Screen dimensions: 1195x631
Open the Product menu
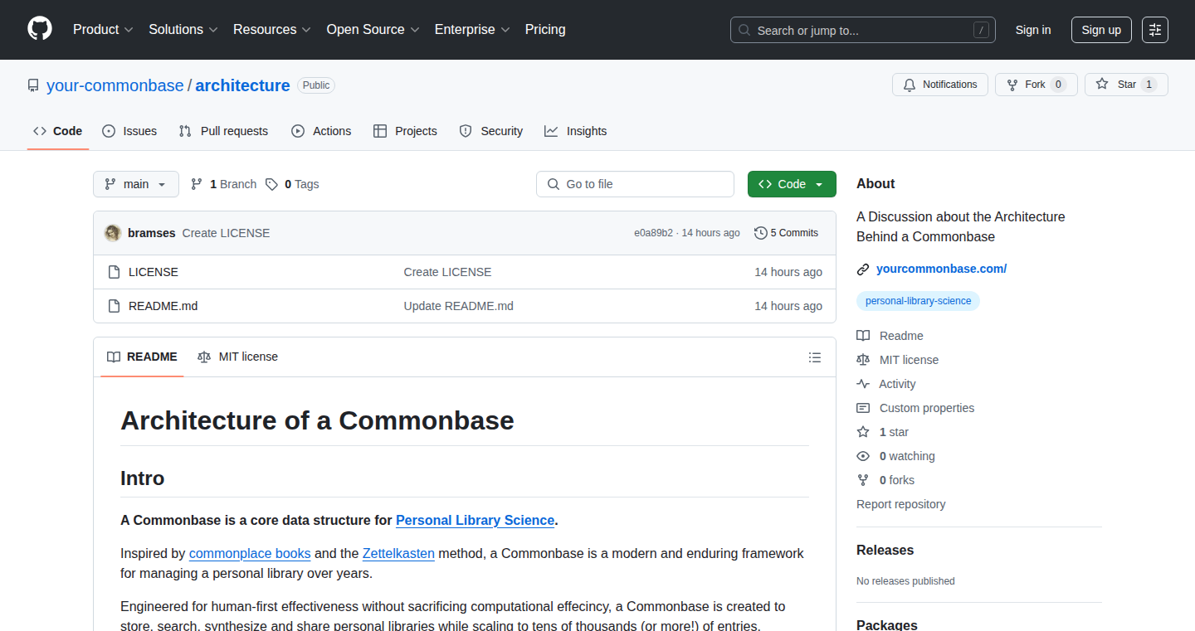pos(103,30)
